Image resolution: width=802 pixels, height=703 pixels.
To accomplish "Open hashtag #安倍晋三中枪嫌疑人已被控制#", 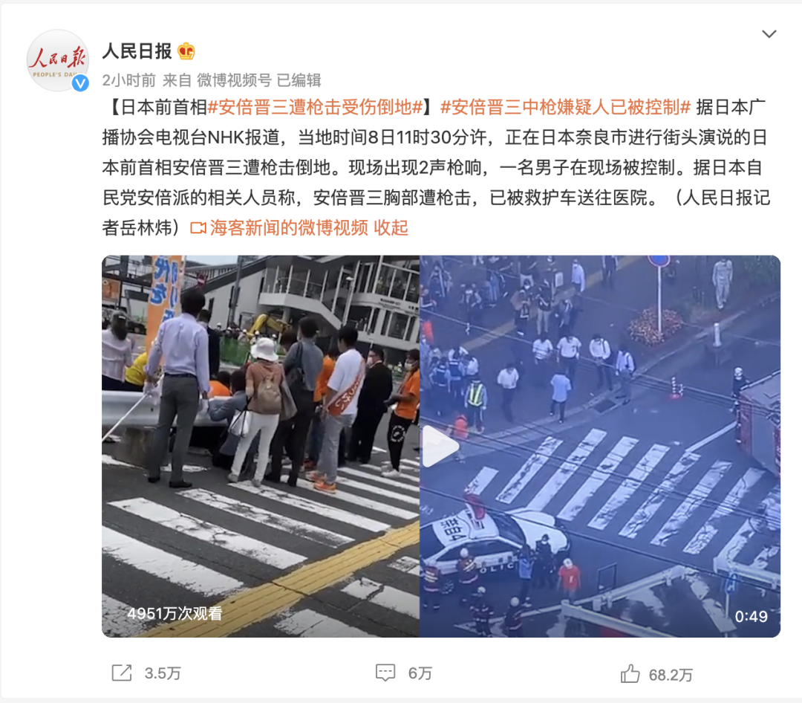I will pyautogui.click(x=566, y=107).
